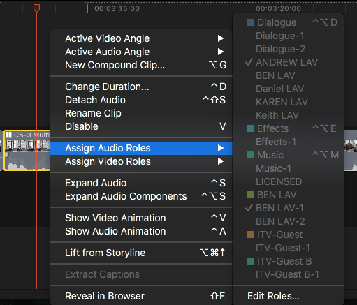This screenshot has width=357, height=305.
Task: Assign the LICENSED music subrole
Action: click(x=289, y=181)
